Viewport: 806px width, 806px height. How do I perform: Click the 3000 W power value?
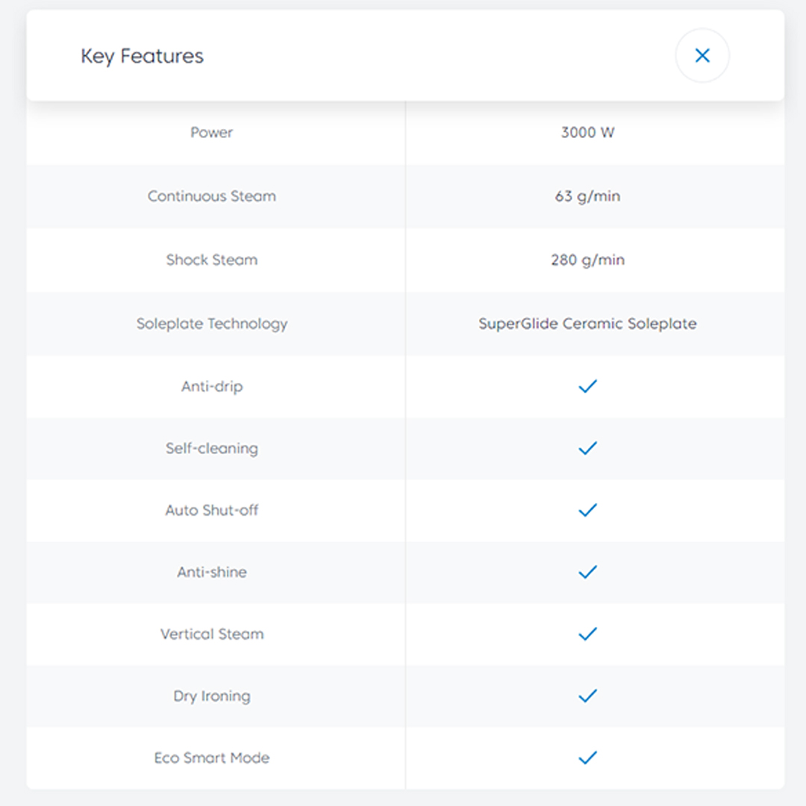click(x=588, y=133)
